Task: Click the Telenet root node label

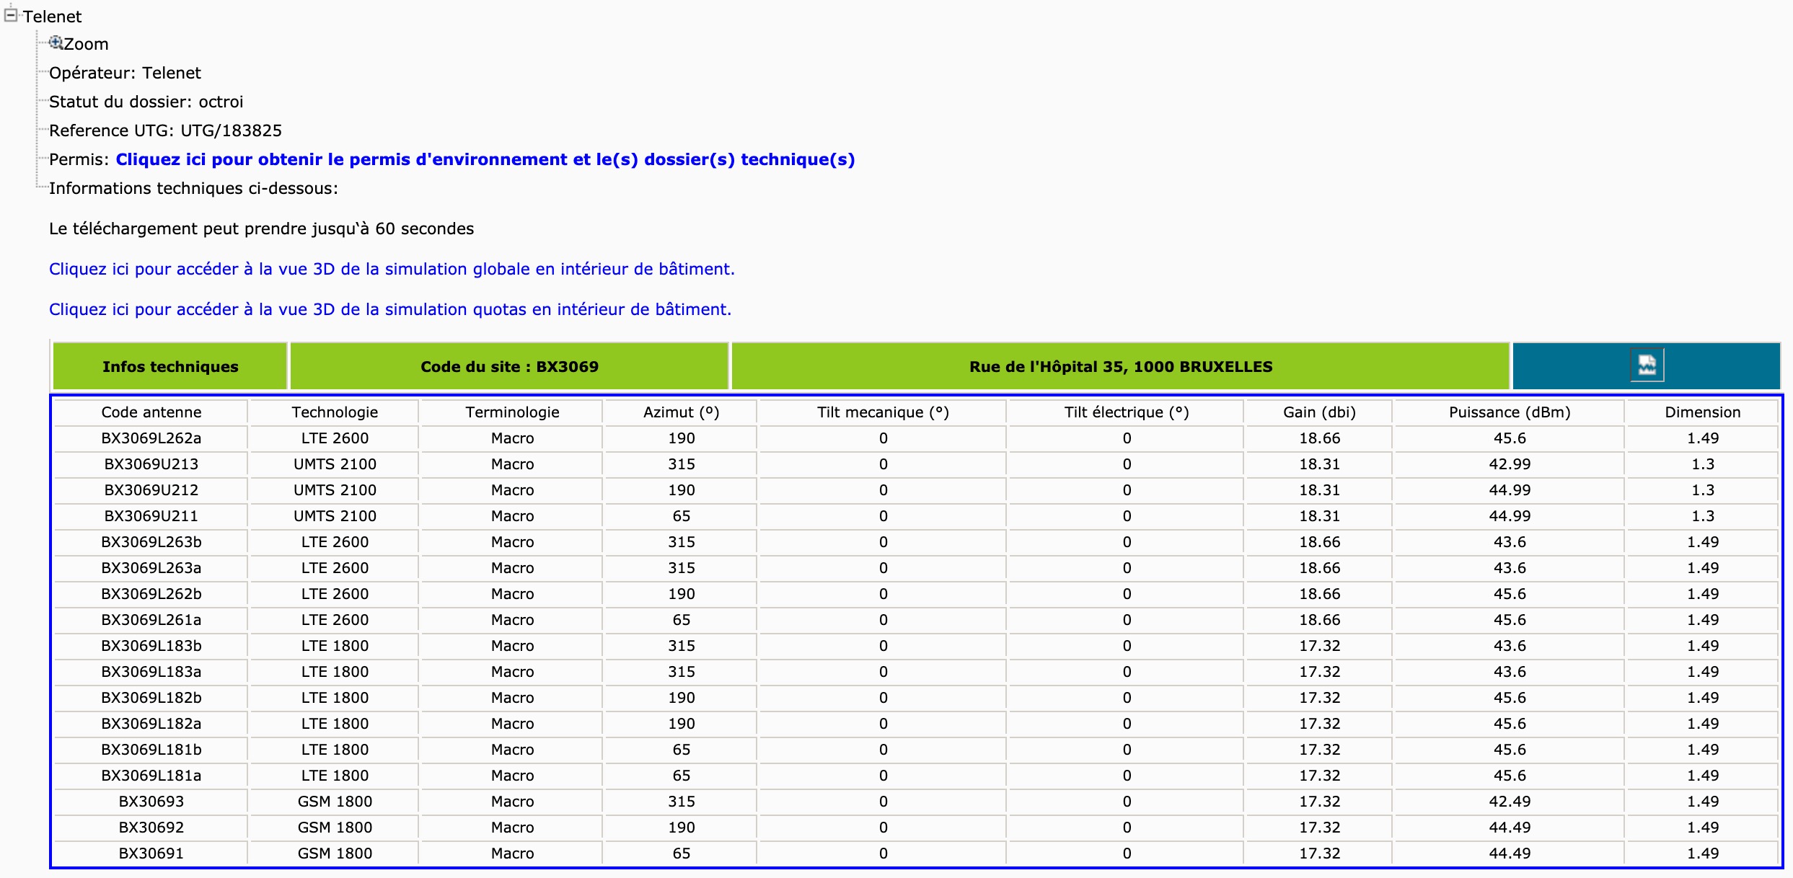Action: pyautogui.click(x=52, y=16)
